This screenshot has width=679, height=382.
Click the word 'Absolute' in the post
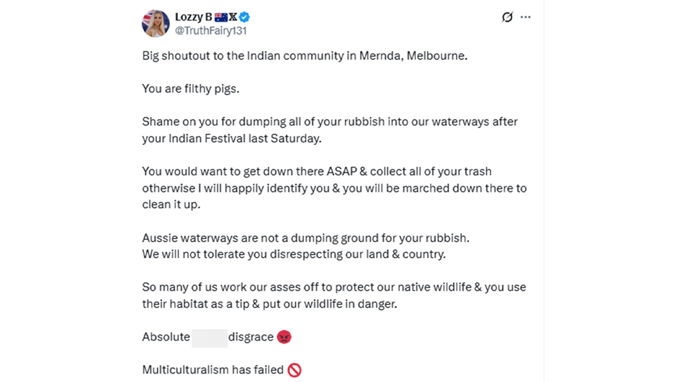pos(166,337)
